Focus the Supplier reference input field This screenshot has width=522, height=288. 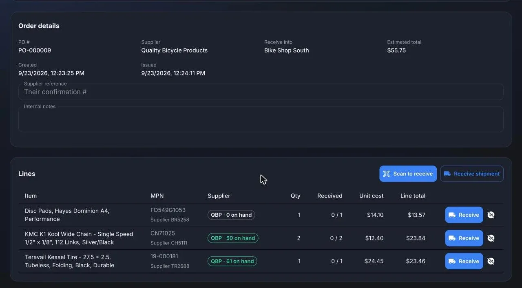tap(261, 92)
